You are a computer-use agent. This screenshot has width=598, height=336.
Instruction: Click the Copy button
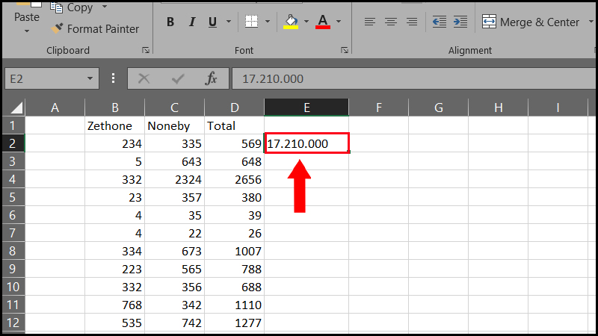click(72, 7)
